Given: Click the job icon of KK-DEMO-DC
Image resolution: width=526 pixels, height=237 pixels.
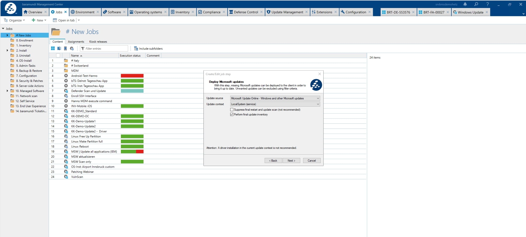Looking at the screenshot, I should (66, 116).
